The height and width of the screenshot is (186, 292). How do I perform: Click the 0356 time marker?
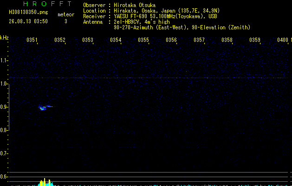pos(171,40)
